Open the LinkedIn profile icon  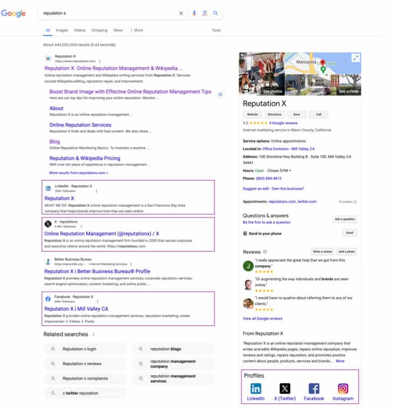[256, 389]
